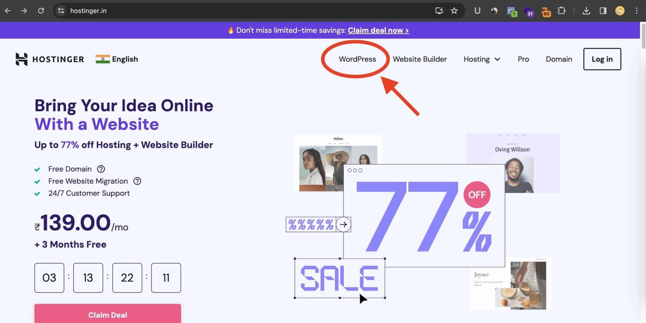Screen dimensions: 646x323
Task: Click the countdown box showing 03
Action: tap(49, 278)
